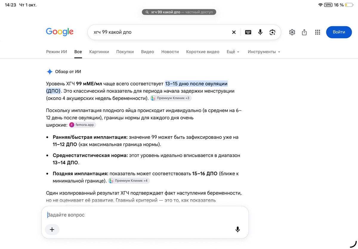Tap the 14:23 clock in status bar
This screenshot has height=249, width=358.
pyautogui.click(x=10, y=5)
